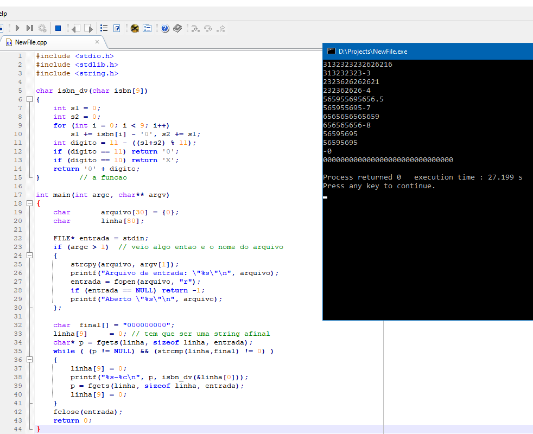Image resolution: width=533 pixels, height=434 pixels.
Task: Click the "int s1 = 0;" line
Action: (x=77, y=108)
